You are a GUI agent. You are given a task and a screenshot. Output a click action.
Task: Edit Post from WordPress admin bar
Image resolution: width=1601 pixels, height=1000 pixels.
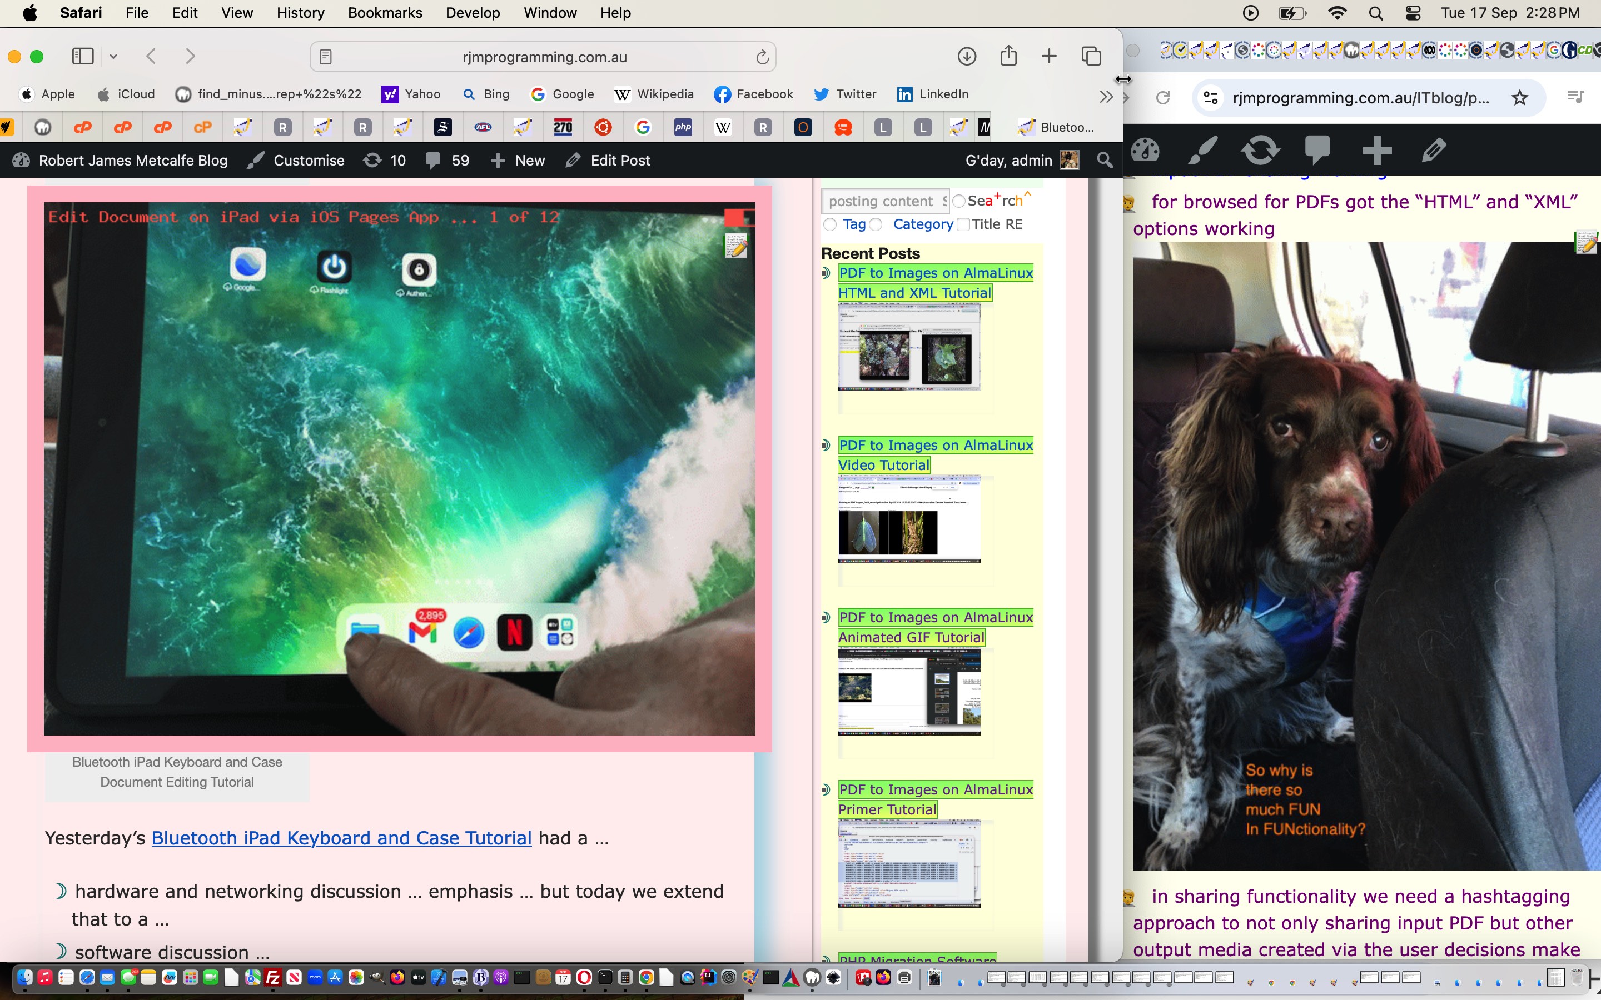point(608,160)
